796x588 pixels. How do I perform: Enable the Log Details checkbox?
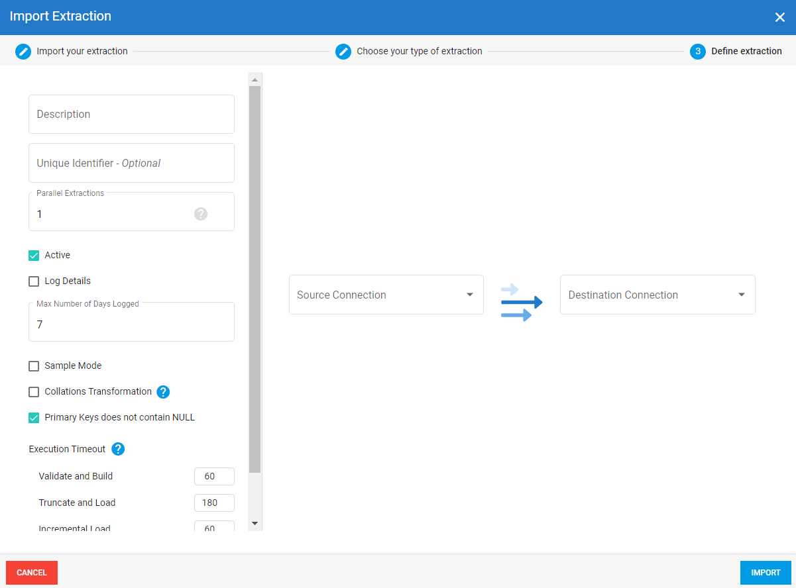[34, 281]
